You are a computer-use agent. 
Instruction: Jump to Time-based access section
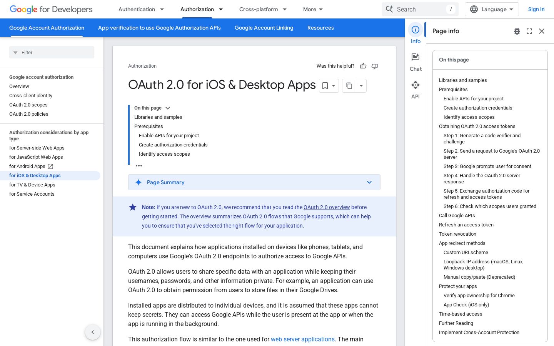click(461, 314)
